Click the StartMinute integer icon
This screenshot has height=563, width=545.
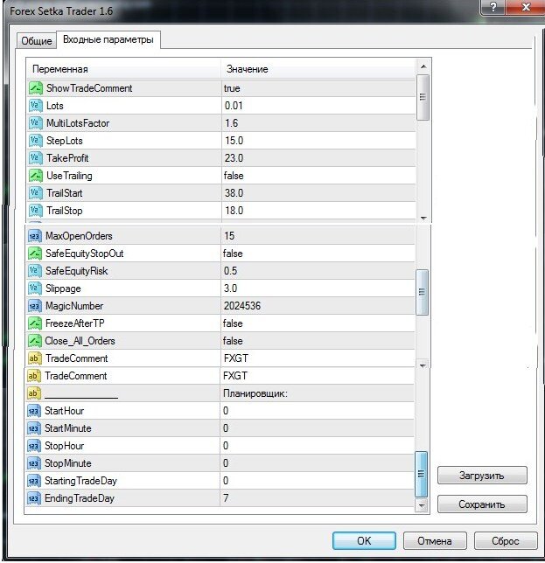[34, 428]
